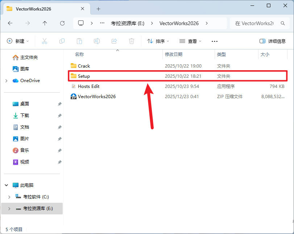This screenshot has width=294, height=234.
Task: Expand the OneDrive tree node
Action: point(7,81)
